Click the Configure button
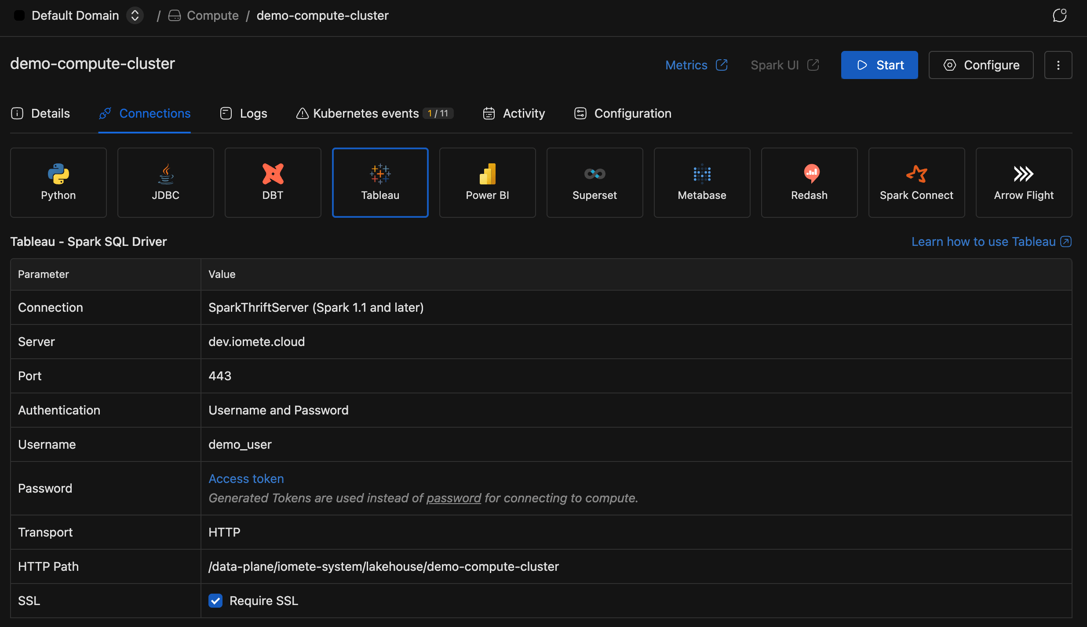Viewport: 1087px width, 627px height. [981, 65]
